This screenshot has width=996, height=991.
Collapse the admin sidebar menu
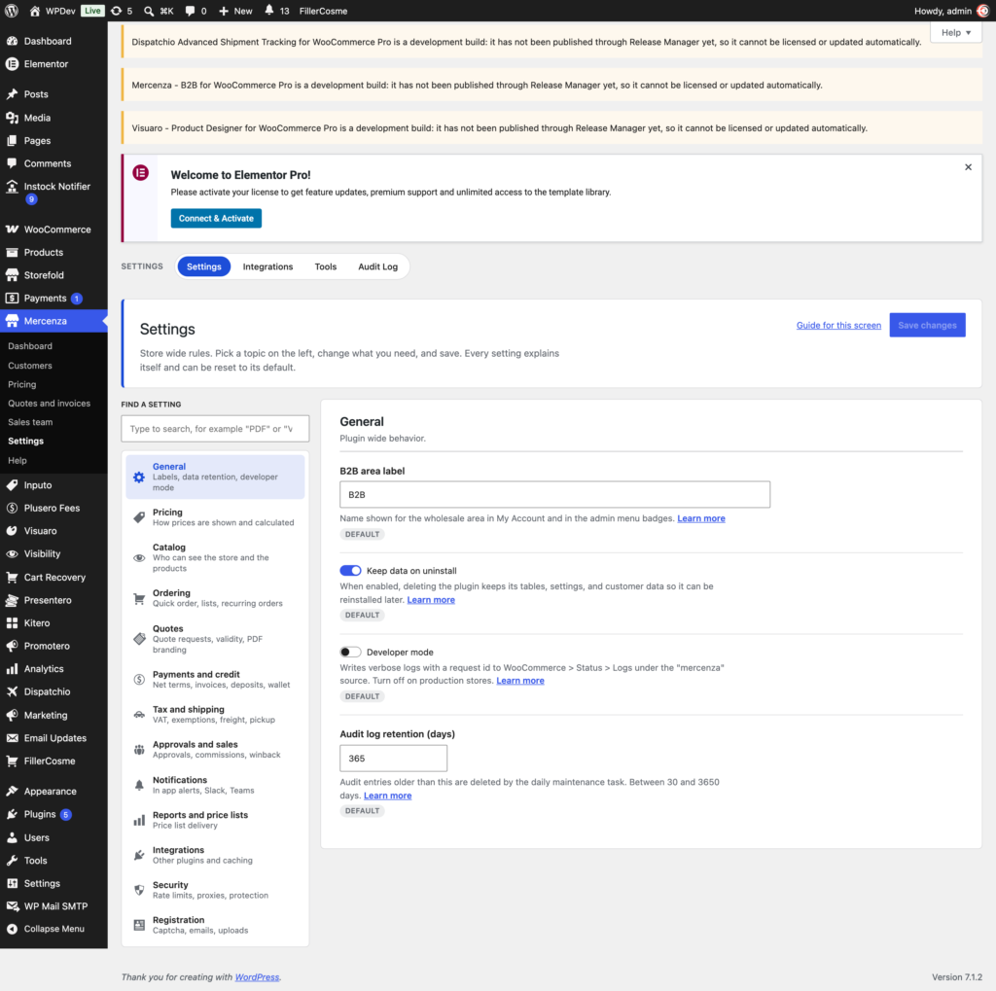(x=54, y=929)
